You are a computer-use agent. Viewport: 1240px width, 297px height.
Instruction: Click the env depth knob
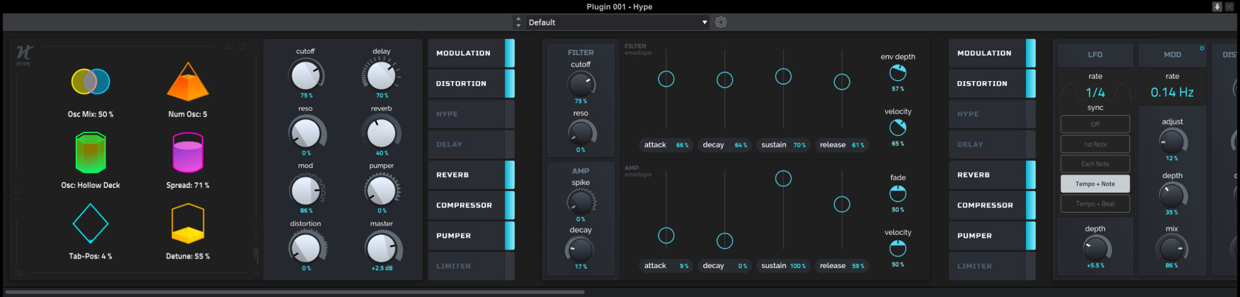tap(898, 73)
